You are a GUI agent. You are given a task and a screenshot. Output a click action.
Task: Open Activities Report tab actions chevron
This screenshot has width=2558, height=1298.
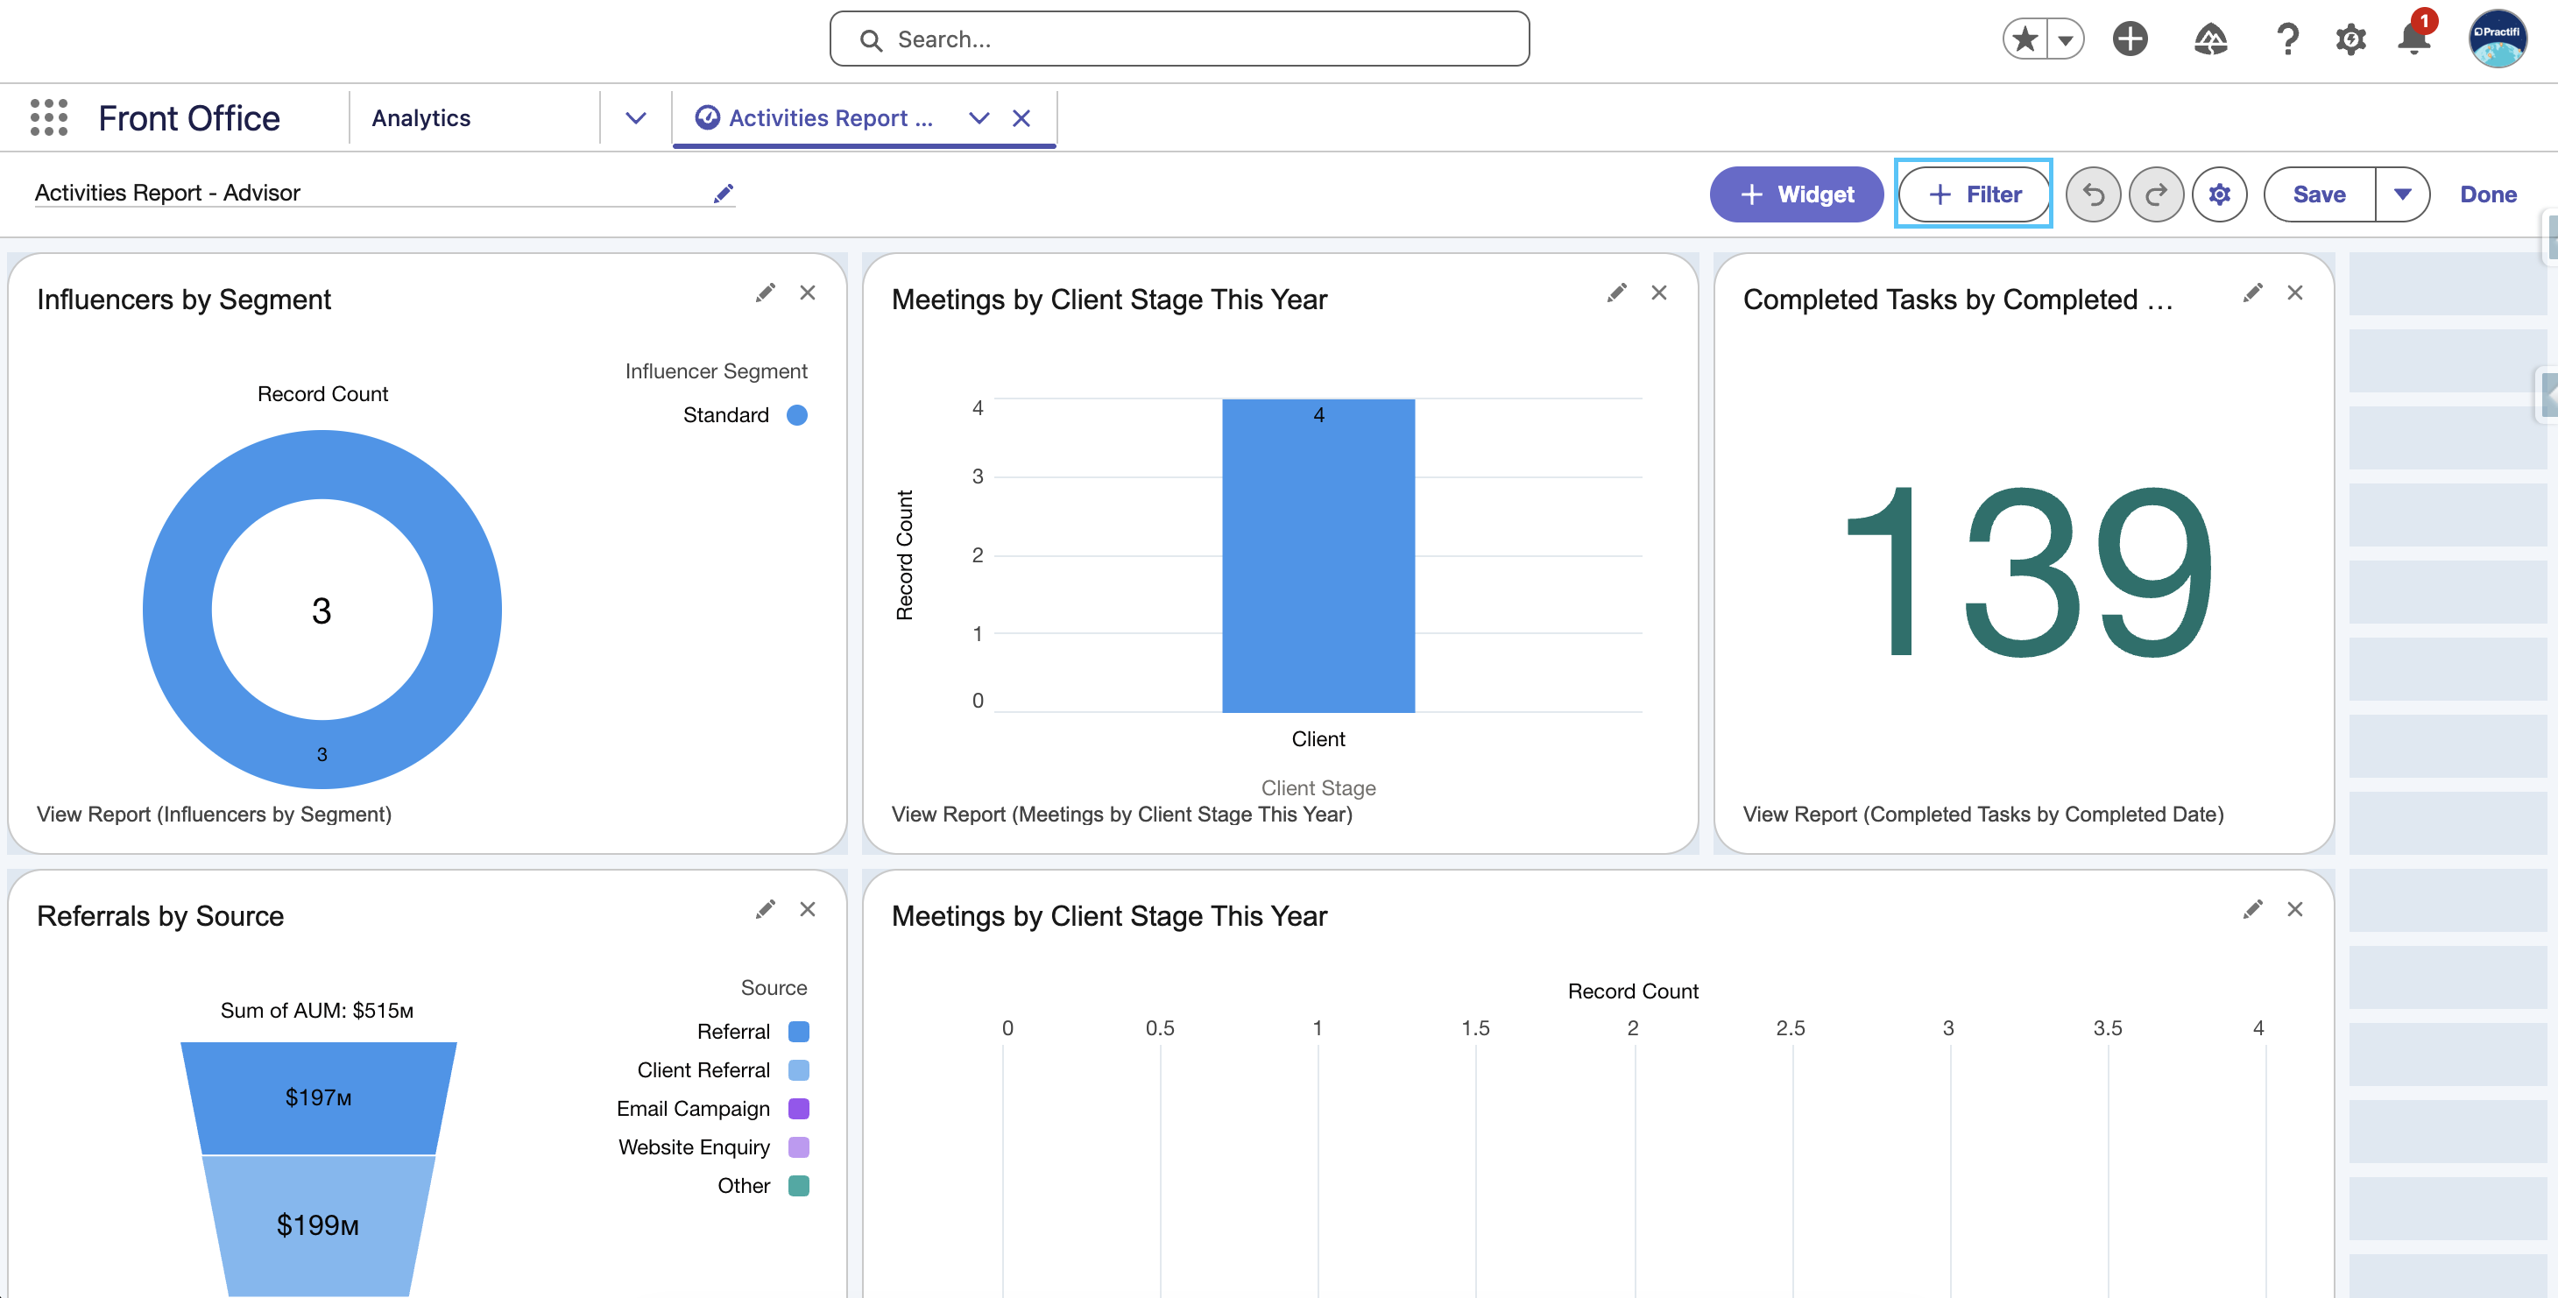point(979,118)
